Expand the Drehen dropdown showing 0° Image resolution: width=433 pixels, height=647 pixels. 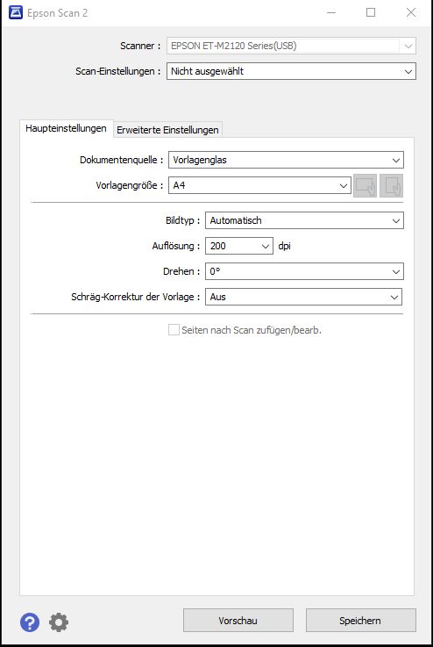point(304,271)
